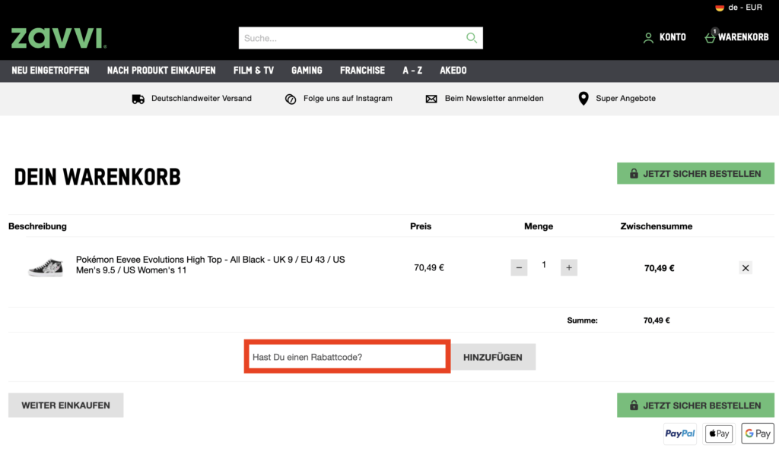Click the Beschreibung column header

pyautogui.click(x=37, y=226)
